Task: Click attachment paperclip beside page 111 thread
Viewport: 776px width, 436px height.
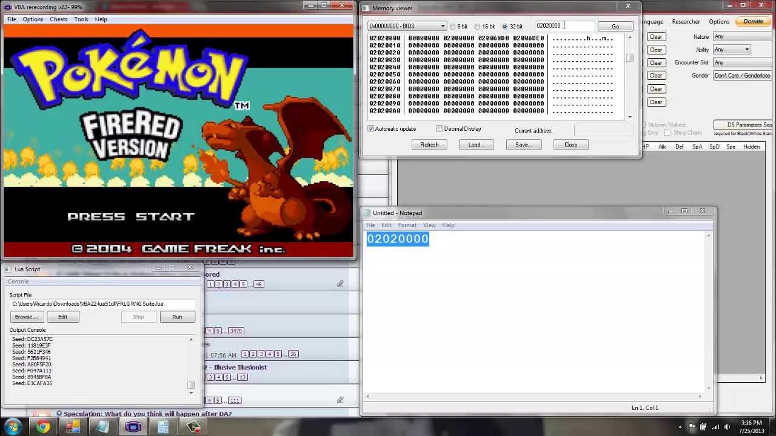Action: tap(340, 400)
